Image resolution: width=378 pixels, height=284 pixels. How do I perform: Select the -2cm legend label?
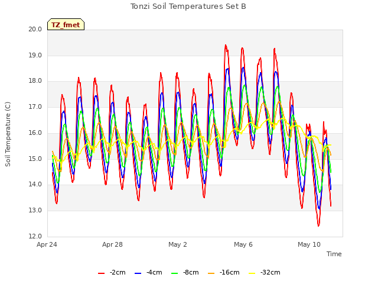pos(118,272)
